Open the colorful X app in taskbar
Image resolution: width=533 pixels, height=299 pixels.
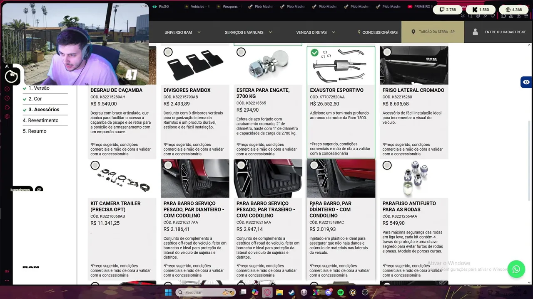316,292
